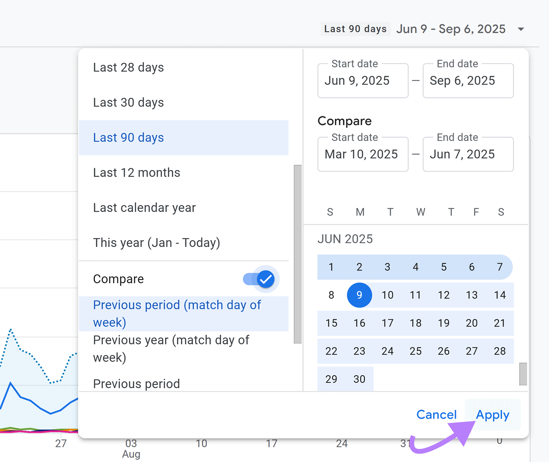549x462 pixels.
Task: Edit the Compare start date Mar 10, 2025
Action: point(363,154)
